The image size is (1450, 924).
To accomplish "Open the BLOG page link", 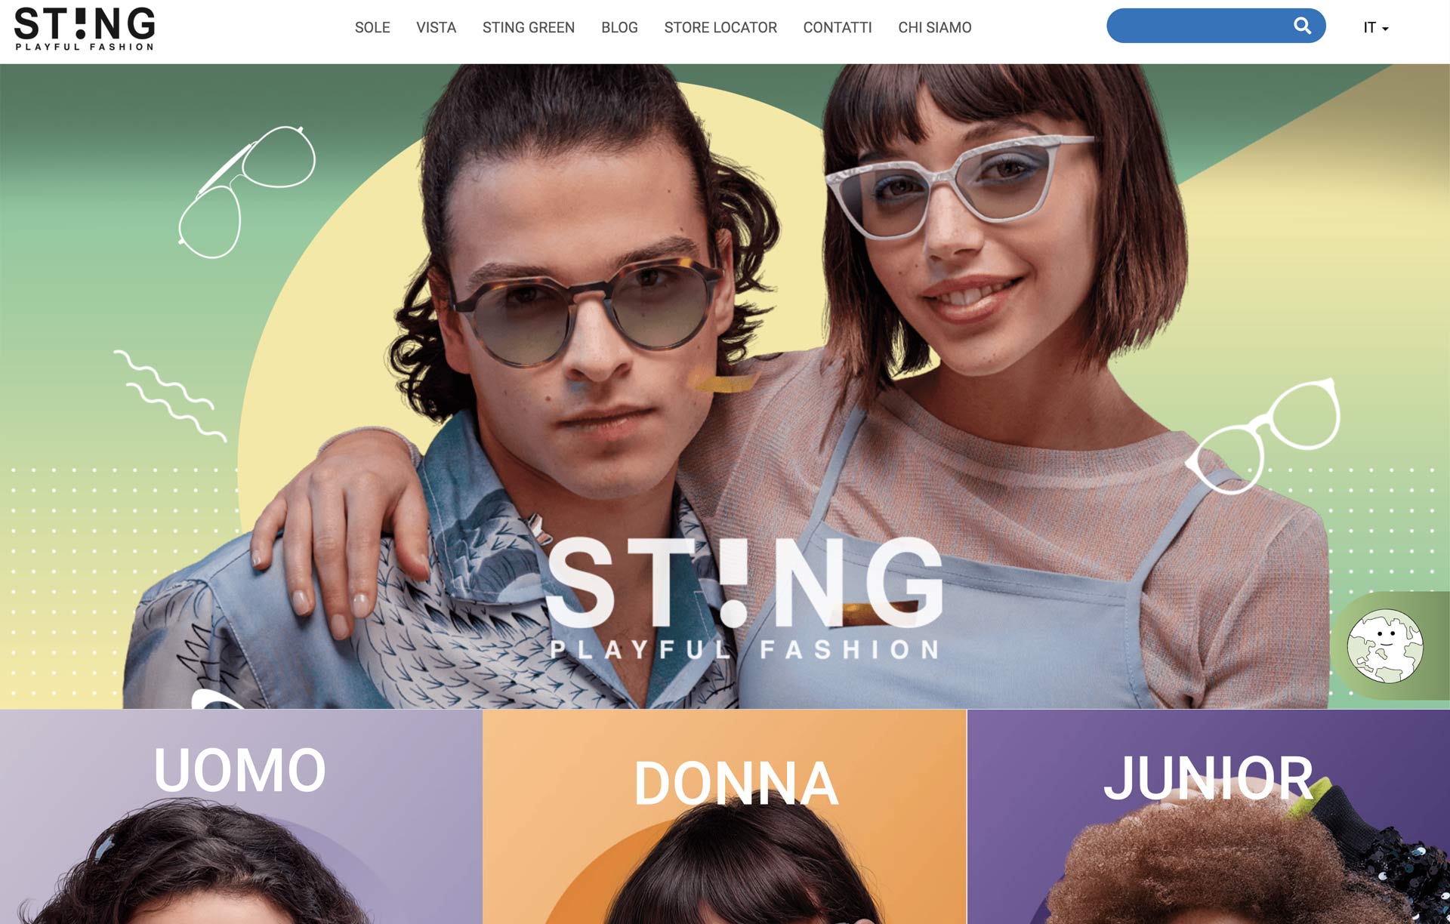I will coord(619,28).
